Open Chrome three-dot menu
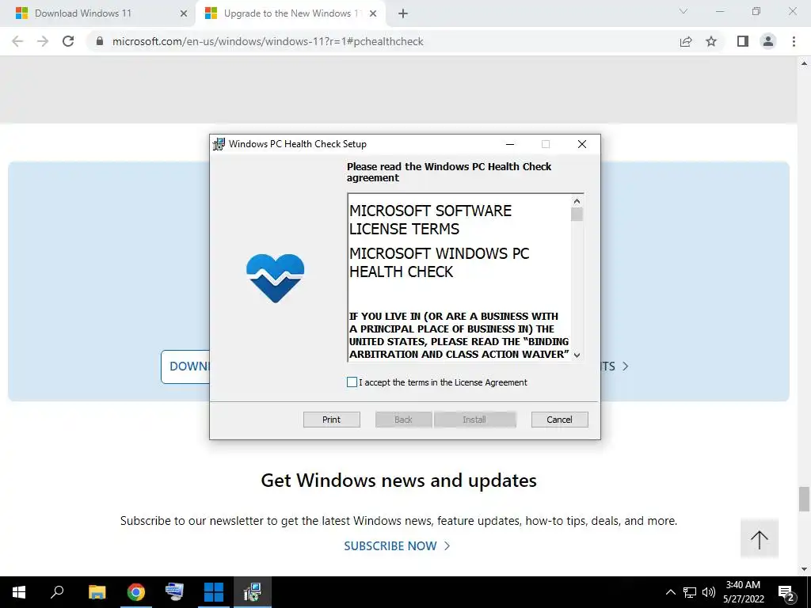 coord(794,41)
